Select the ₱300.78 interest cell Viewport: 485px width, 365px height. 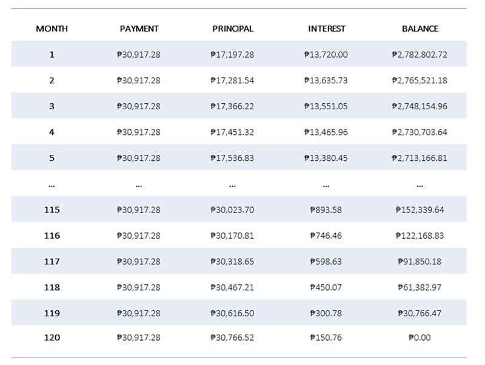pyautogui.click(x=326, y=313)
